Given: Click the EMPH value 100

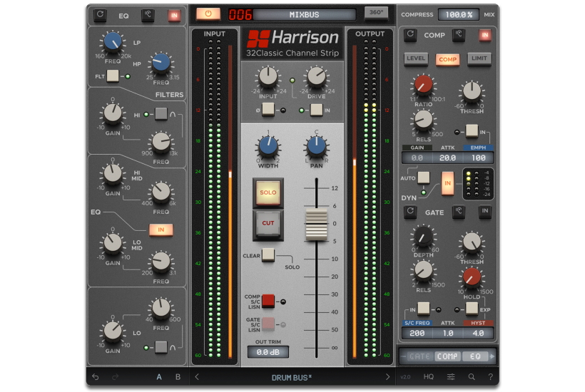Looking at the screenshot, I should coord(478,158).
